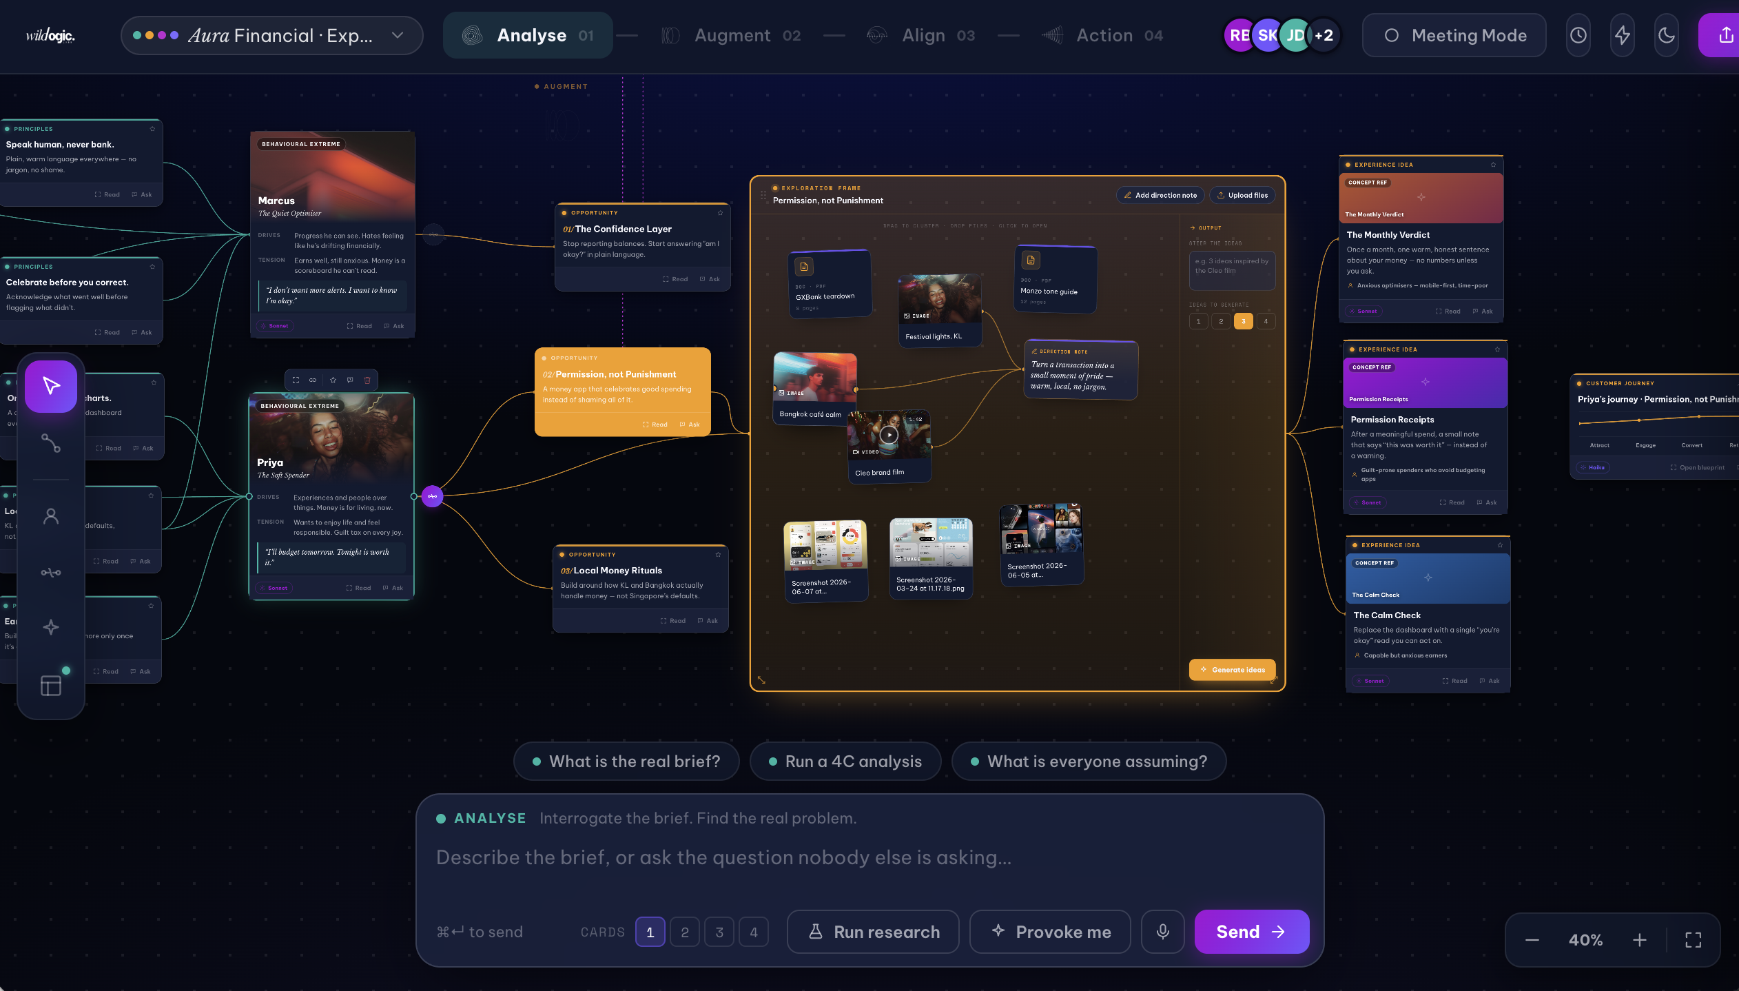Select the branch node tool in left toolbar
The image size is (1739, 991).
(x=51, y=572)
